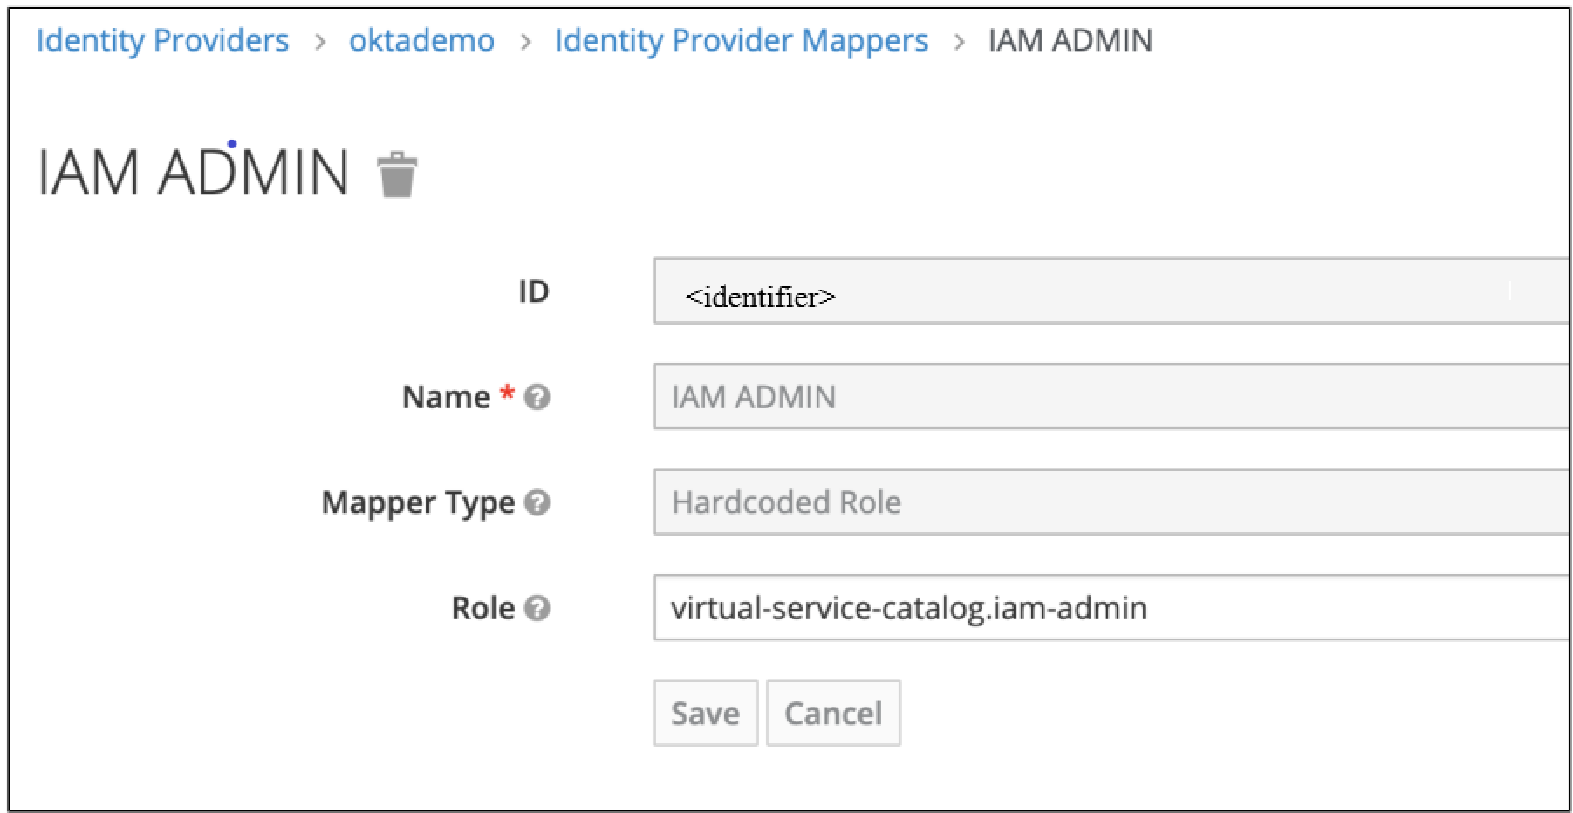Screen dimensions: 1573x813
Task: Go to Identity Providers breadcrumb link
Action: pyautogui.click(x=162, y=41)
